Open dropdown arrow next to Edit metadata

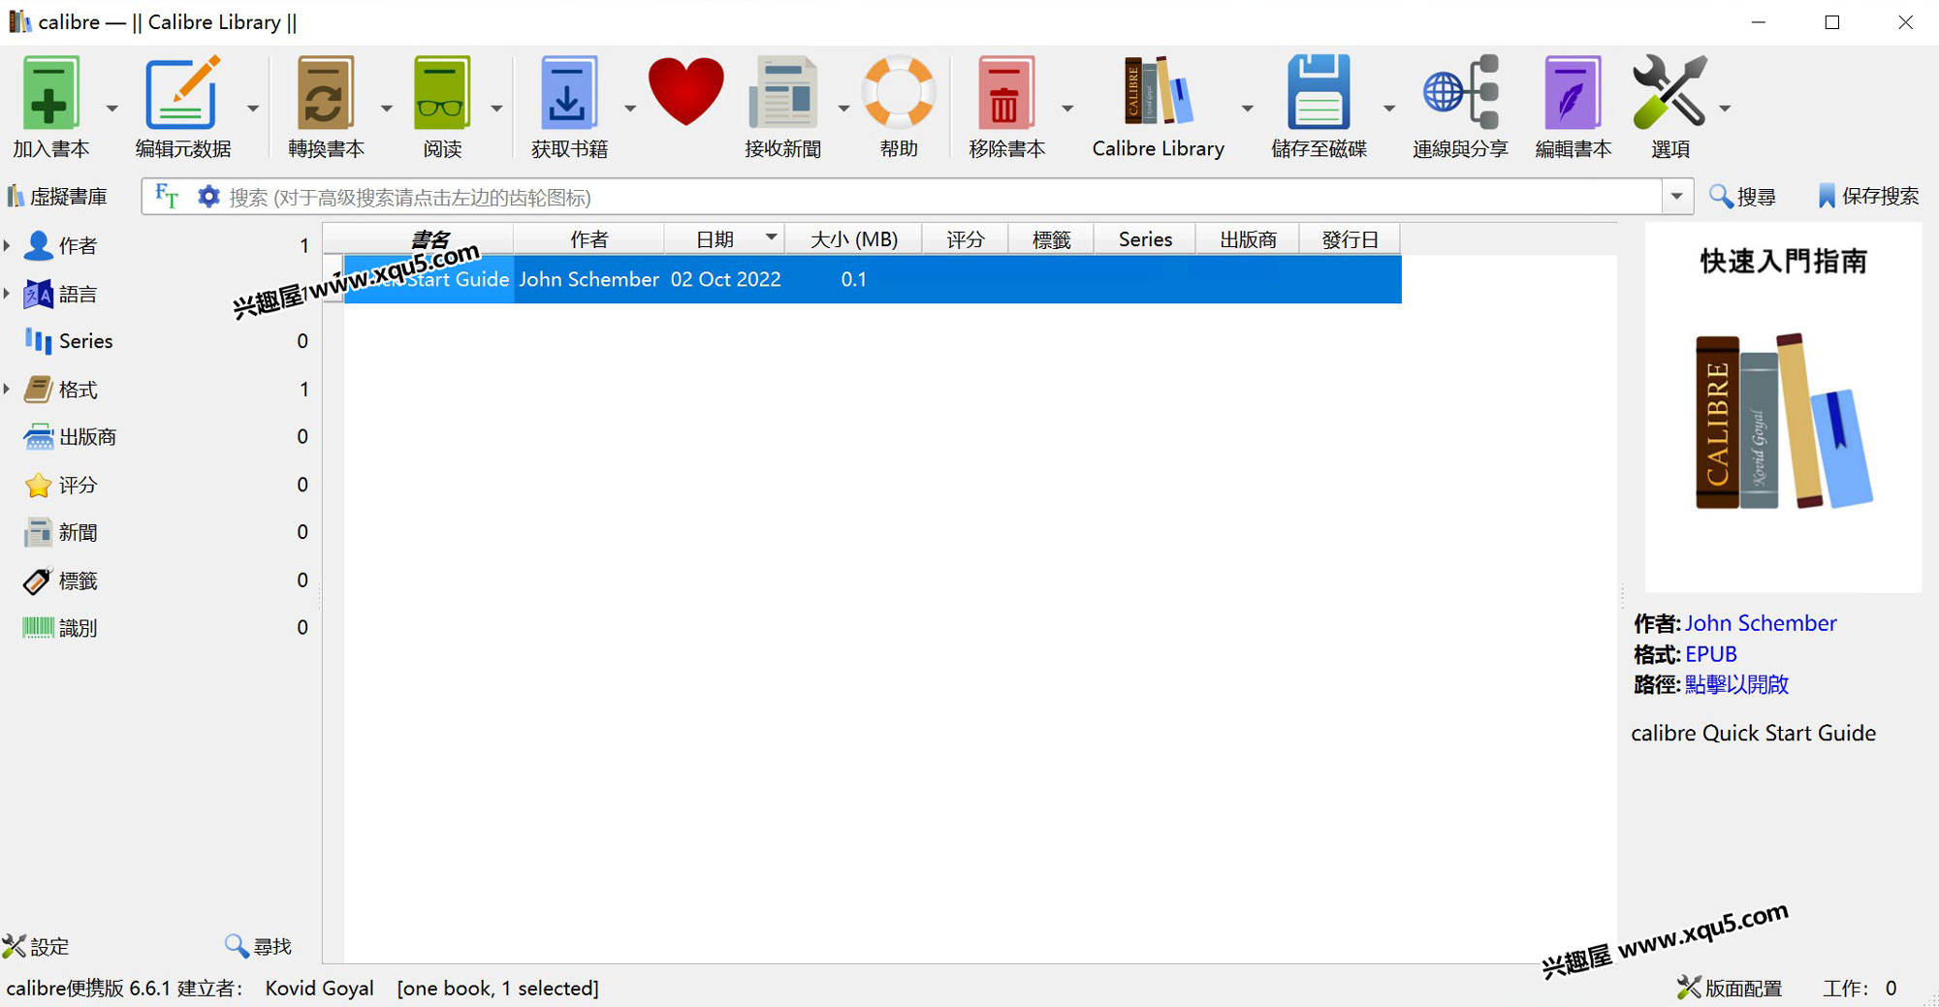253,109
